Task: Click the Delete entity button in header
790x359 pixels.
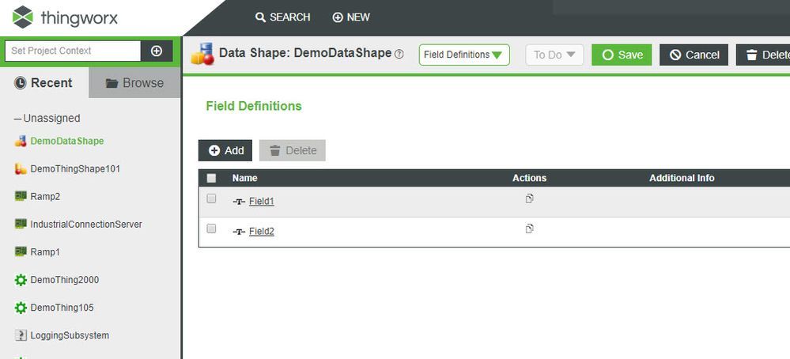Action: pos(763,55)
